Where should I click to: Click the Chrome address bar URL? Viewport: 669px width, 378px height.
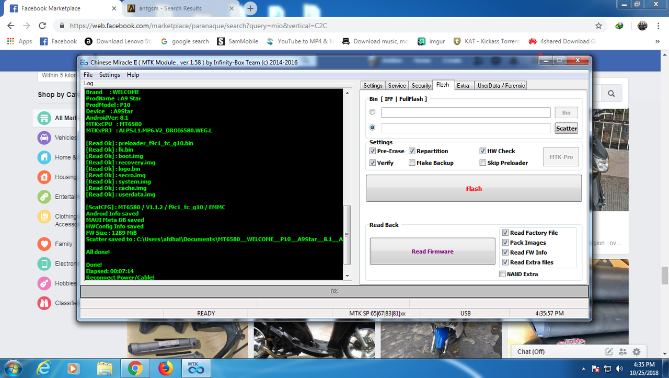click(x=198, y=26)
